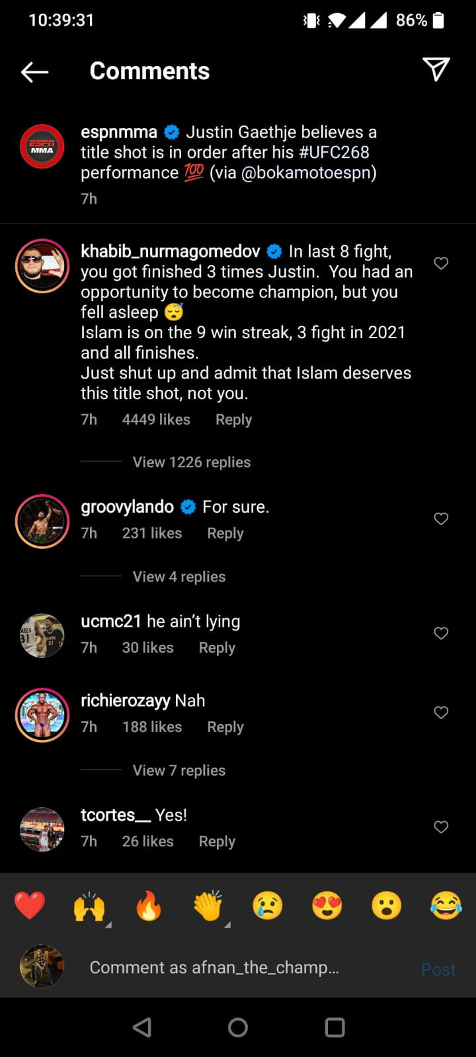476x1057 pixels.
Task: Add the crying face emoji
Action: [x=268, y=906]
